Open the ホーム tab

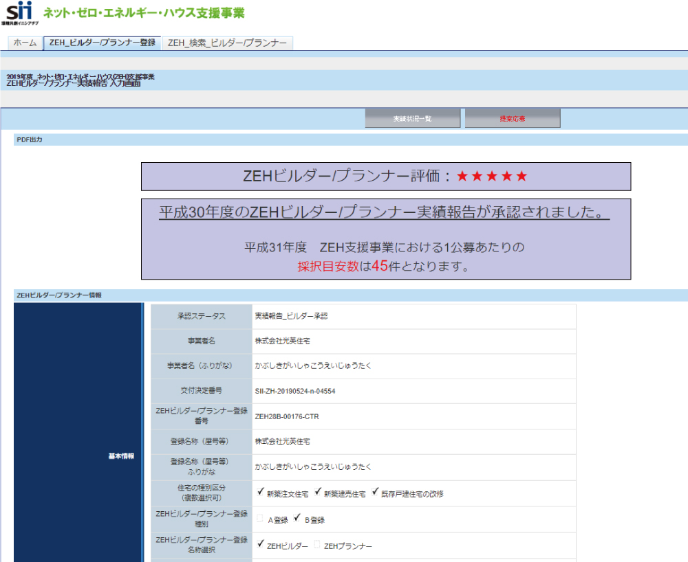(x=25, y=43)
